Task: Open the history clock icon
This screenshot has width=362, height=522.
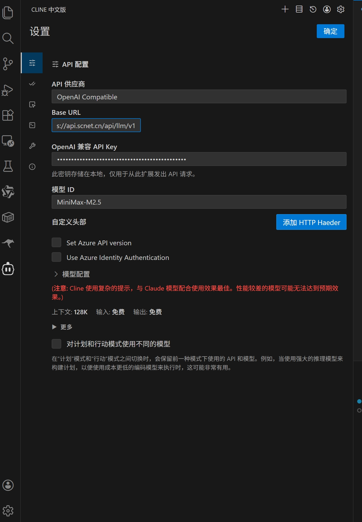Action: pyautogui.click(x=313, y=9)
